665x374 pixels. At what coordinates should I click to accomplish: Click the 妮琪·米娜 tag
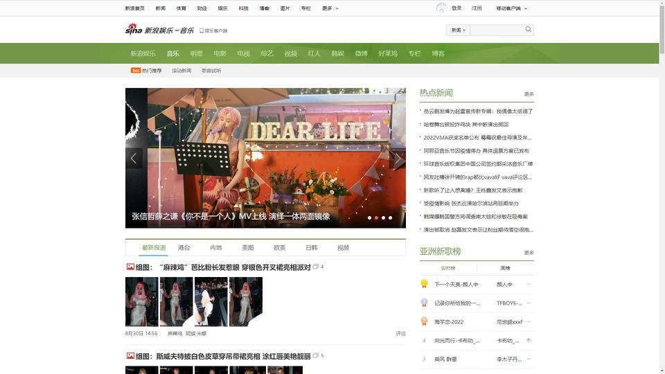click(x=196, y=333)
